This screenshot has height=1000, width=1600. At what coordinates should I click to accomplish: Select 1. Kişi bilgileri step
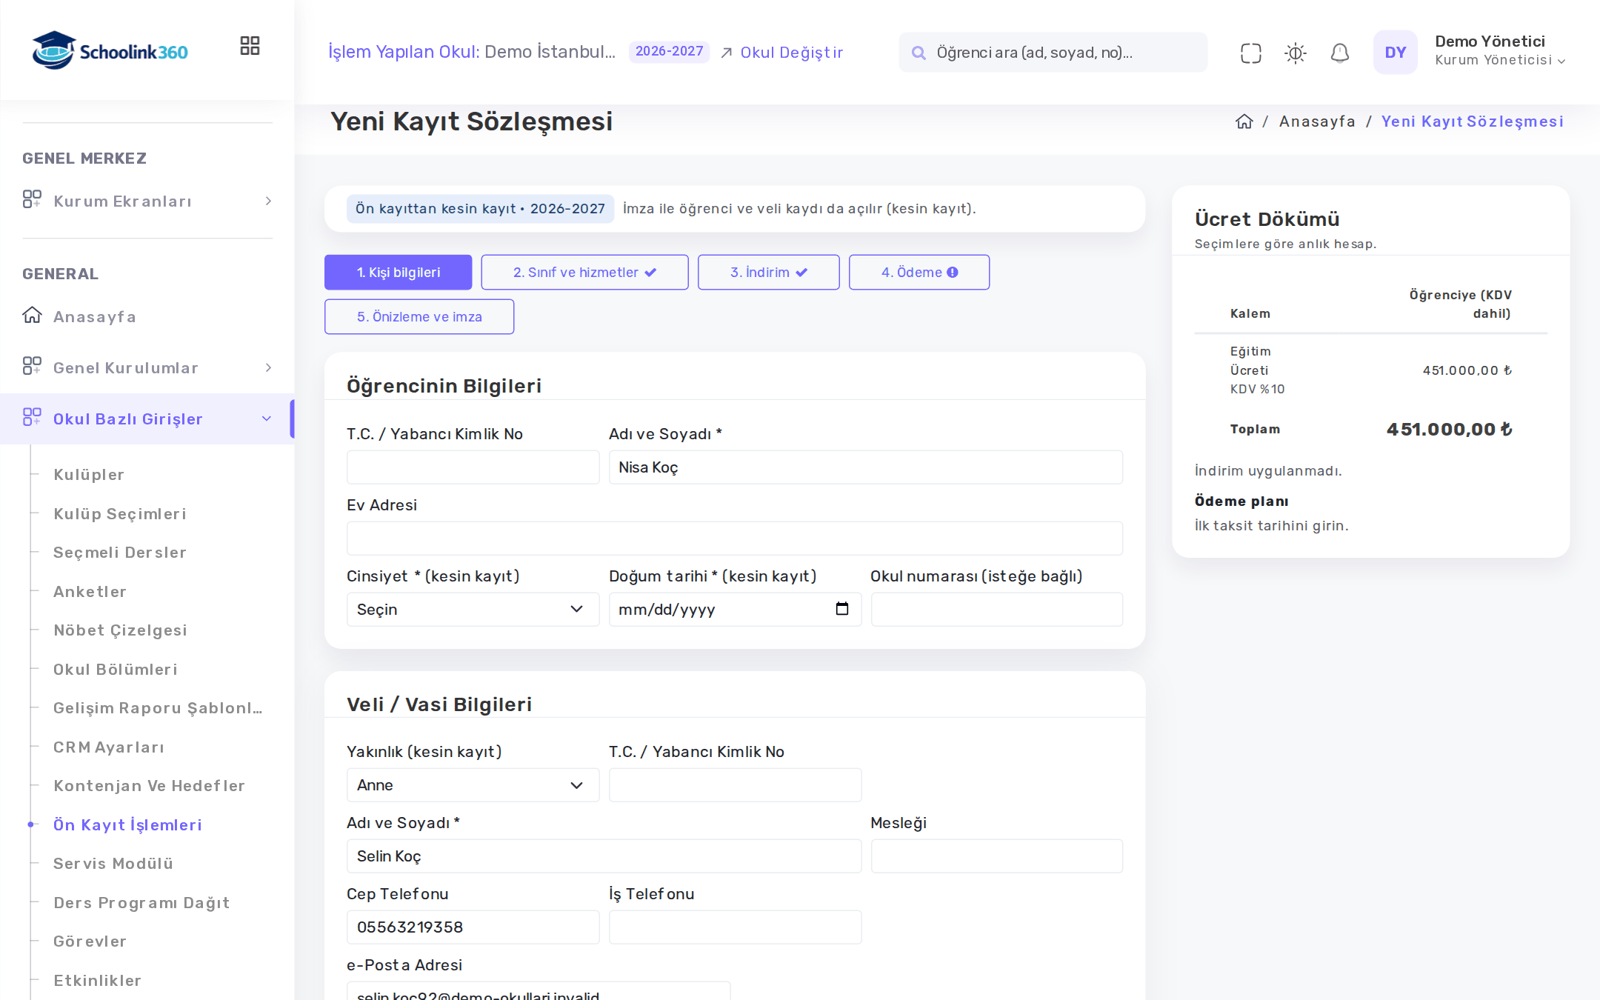[398, 272]
